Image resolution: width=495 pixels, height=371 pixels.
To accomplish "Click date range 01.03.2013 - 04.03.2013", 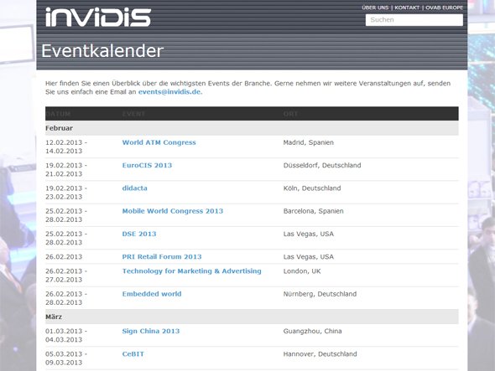I will coord(66,335).
